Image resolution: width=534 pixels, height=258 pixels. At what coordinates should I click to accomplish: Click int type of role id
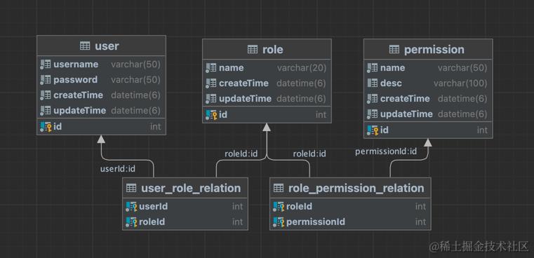pyautogui.click(x=321, y=115)
